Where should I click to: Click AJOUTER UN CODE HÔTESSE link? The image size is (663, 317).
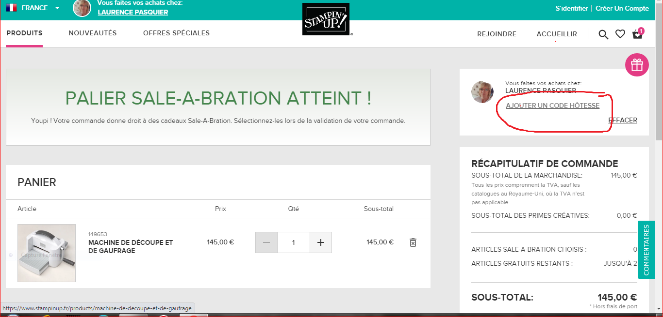tap(553, 106)
